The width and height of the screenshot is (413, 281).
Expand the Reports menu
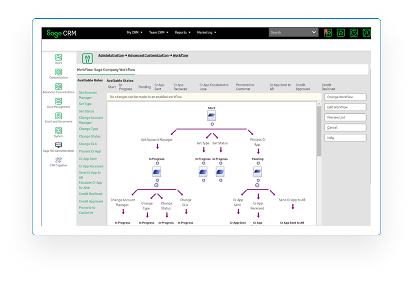click(182, 32)
